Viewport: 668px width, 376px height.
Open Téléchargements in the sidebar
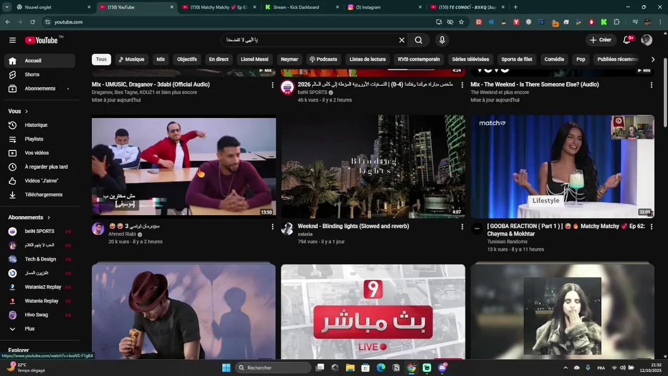click(x=40, y=195)
